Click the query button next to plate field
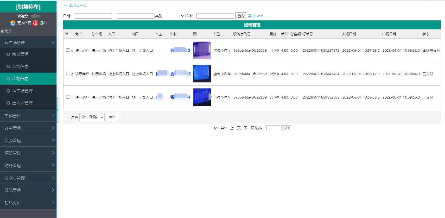Image resolution: width=445 pixels, height=218 pixels. point(241,16)
